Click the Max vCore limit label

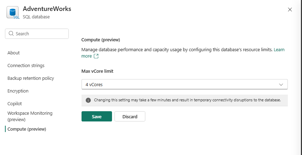point(97,71)
